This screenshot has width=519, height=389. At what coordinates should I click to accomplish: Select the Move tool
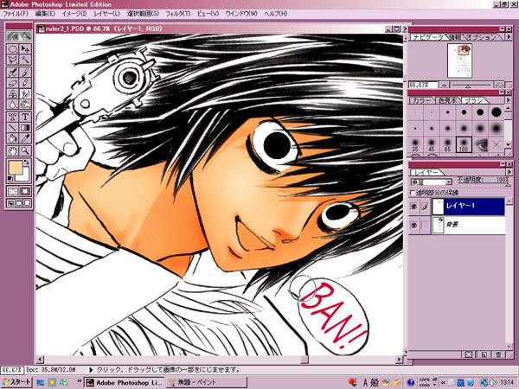[25, 49]
